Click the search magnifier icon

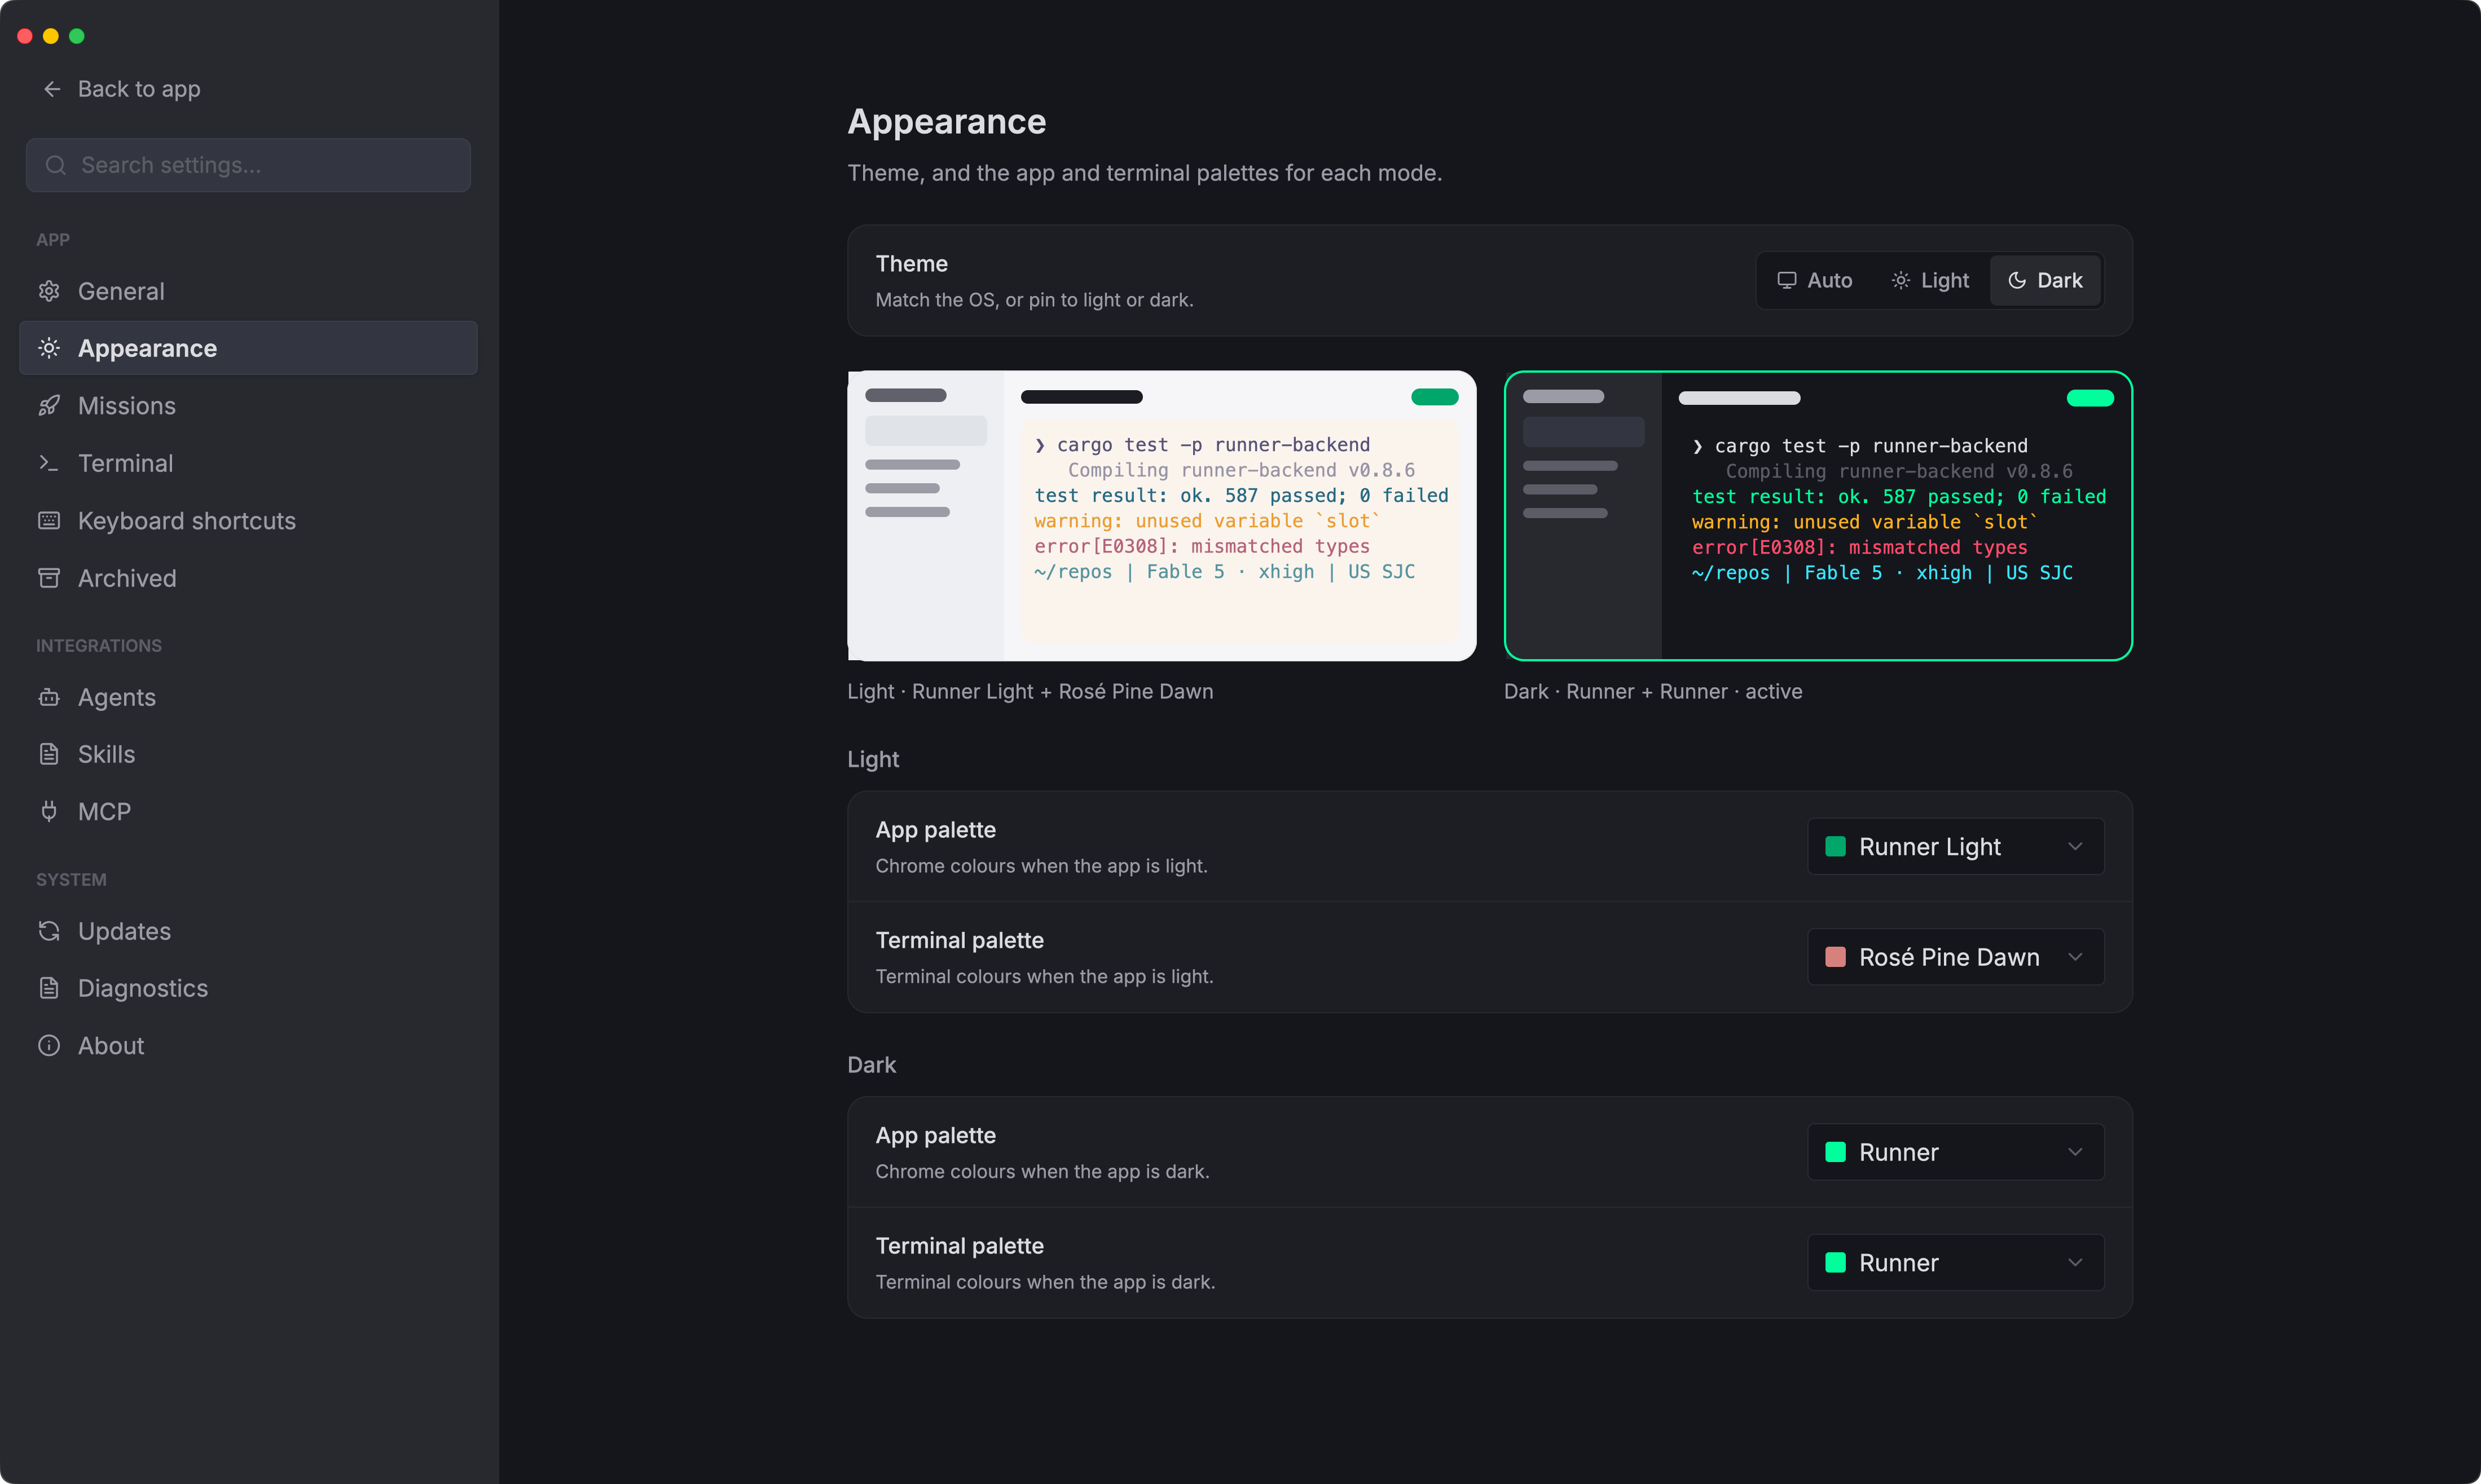coord(56,165)
